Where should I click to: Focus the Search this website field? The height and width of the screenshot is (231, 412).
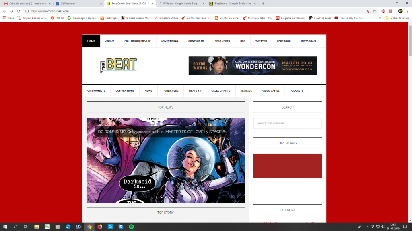(x=287, y=123)
